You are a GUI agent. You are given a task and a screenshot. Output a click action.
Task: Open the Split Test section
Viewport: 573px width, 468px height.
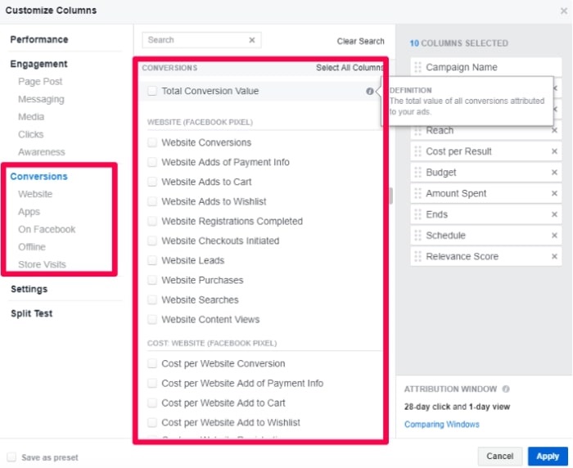[32, 313]
